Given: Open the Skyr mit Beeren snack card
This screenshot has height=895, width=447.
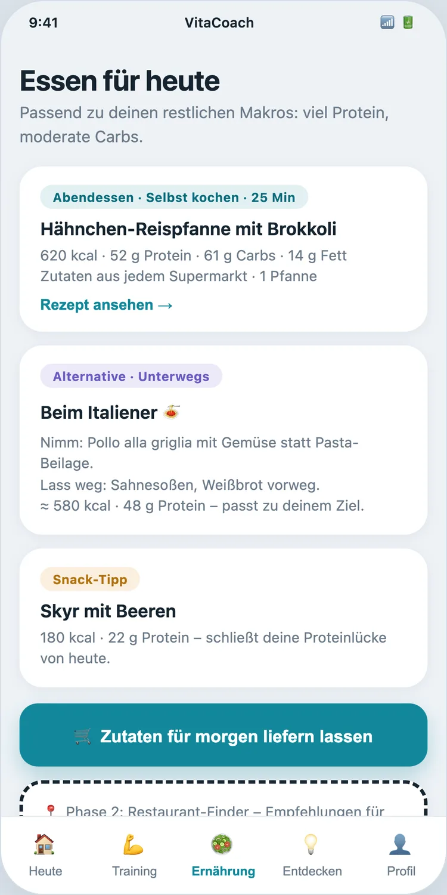Looking at the screenshot, I should (223, 618).
